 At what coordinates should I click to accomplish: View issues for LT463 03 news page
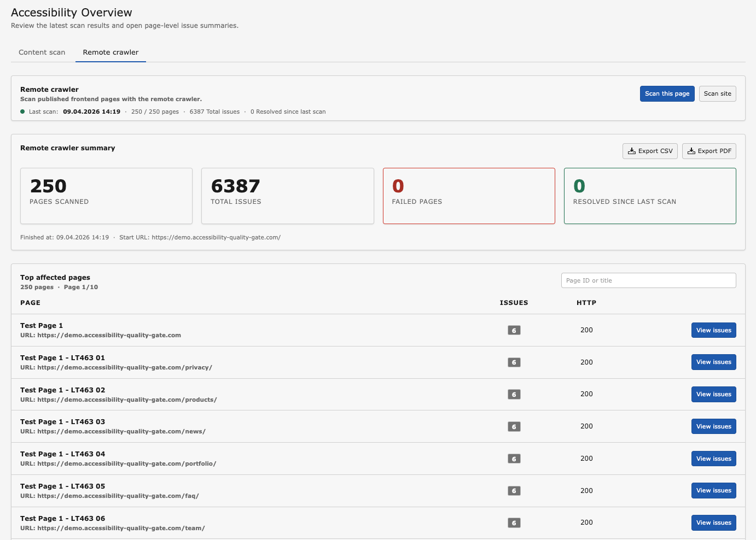[x=714, y=426]
